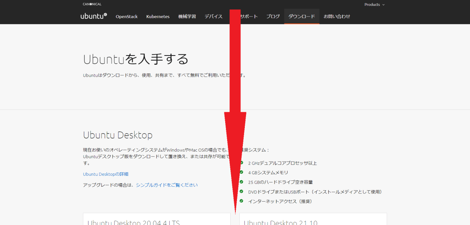
Task: Select the デバイス navigation item
Action: coord(213,16)
